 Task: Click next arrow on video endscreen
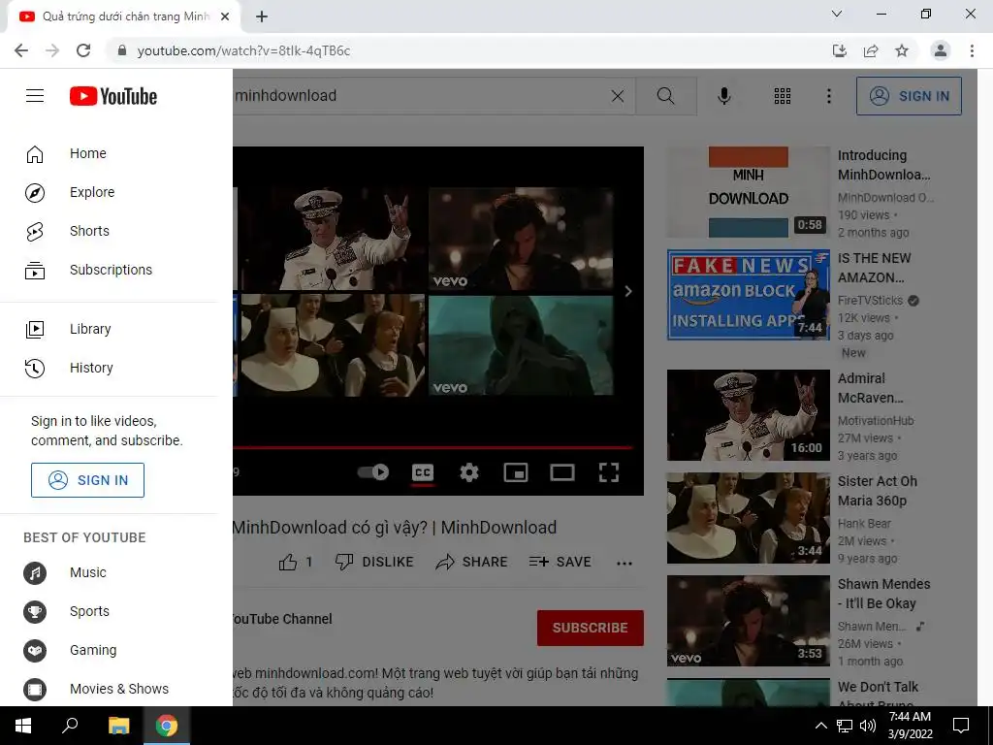point(628,291)
